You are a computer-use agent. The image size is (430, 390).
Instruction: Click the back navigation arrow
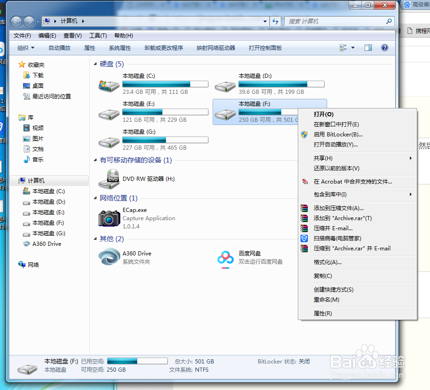tap(16, 22)
